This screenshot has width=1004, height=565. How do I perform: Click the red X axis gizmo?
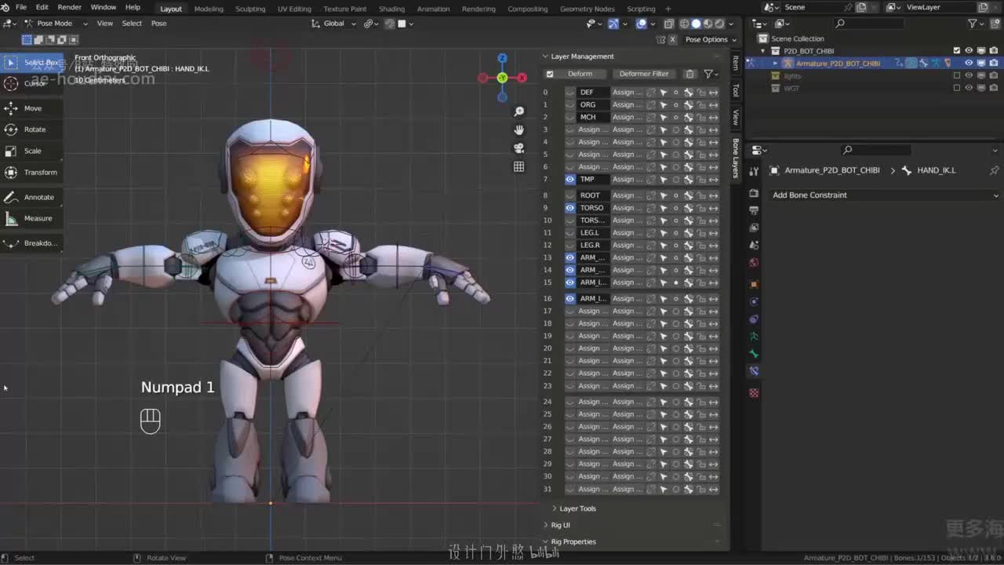coord(522,78)
